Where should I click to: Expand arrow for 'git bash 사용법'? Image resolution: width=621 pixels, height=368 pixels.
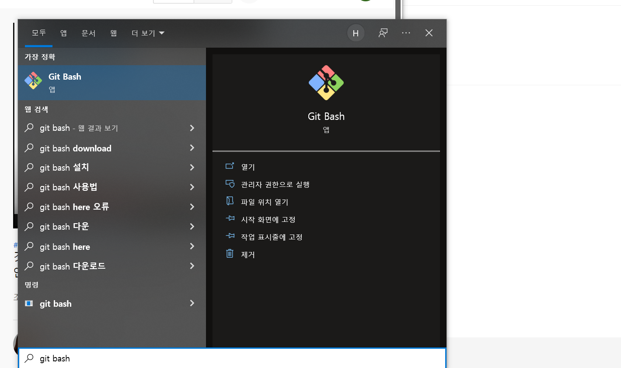(192, 187)
